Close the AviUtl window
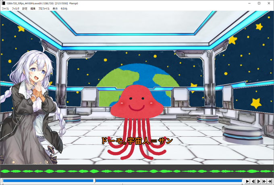274x185 pixels. click(x=269, y=3)
